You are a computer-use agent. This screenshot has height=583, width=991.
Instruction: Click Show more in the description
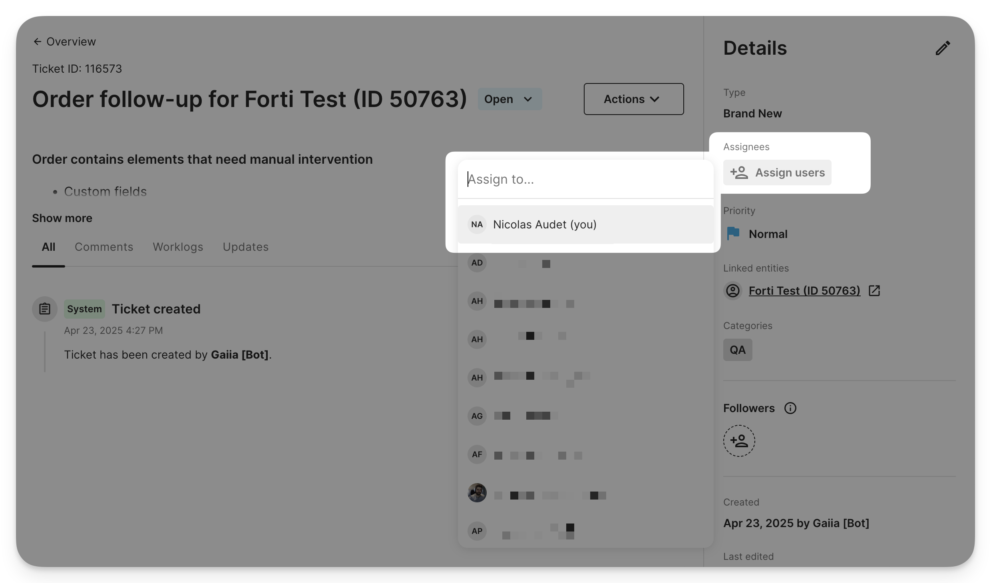pyautogui.click(x=62, y=218)
